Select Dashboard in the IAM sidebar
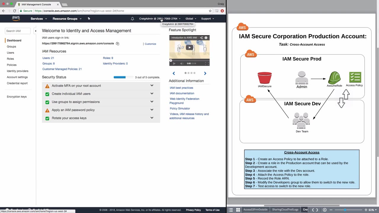Image resolution: width=379 pixels, height=213 pixels. (x=14, y=40)
